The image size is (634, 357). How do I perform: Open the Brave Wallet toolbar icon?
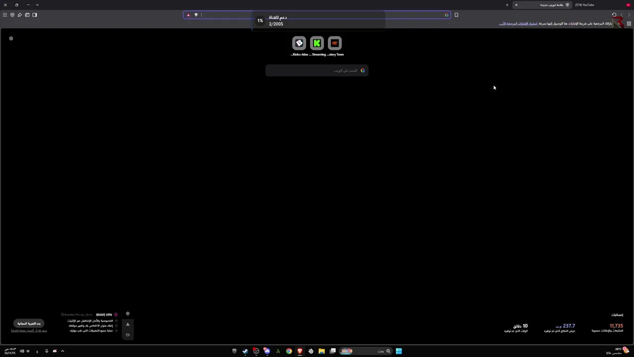pyautogui.click(x=27, y=15)
